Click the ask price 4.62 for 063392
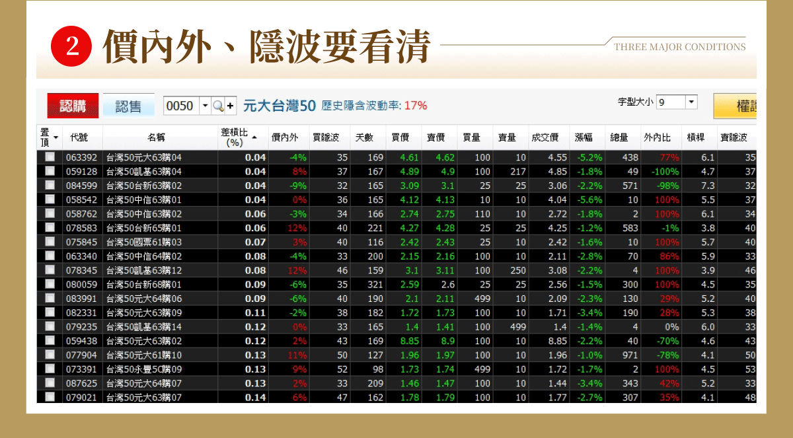 pyautogui.click(x=445, y=157)
